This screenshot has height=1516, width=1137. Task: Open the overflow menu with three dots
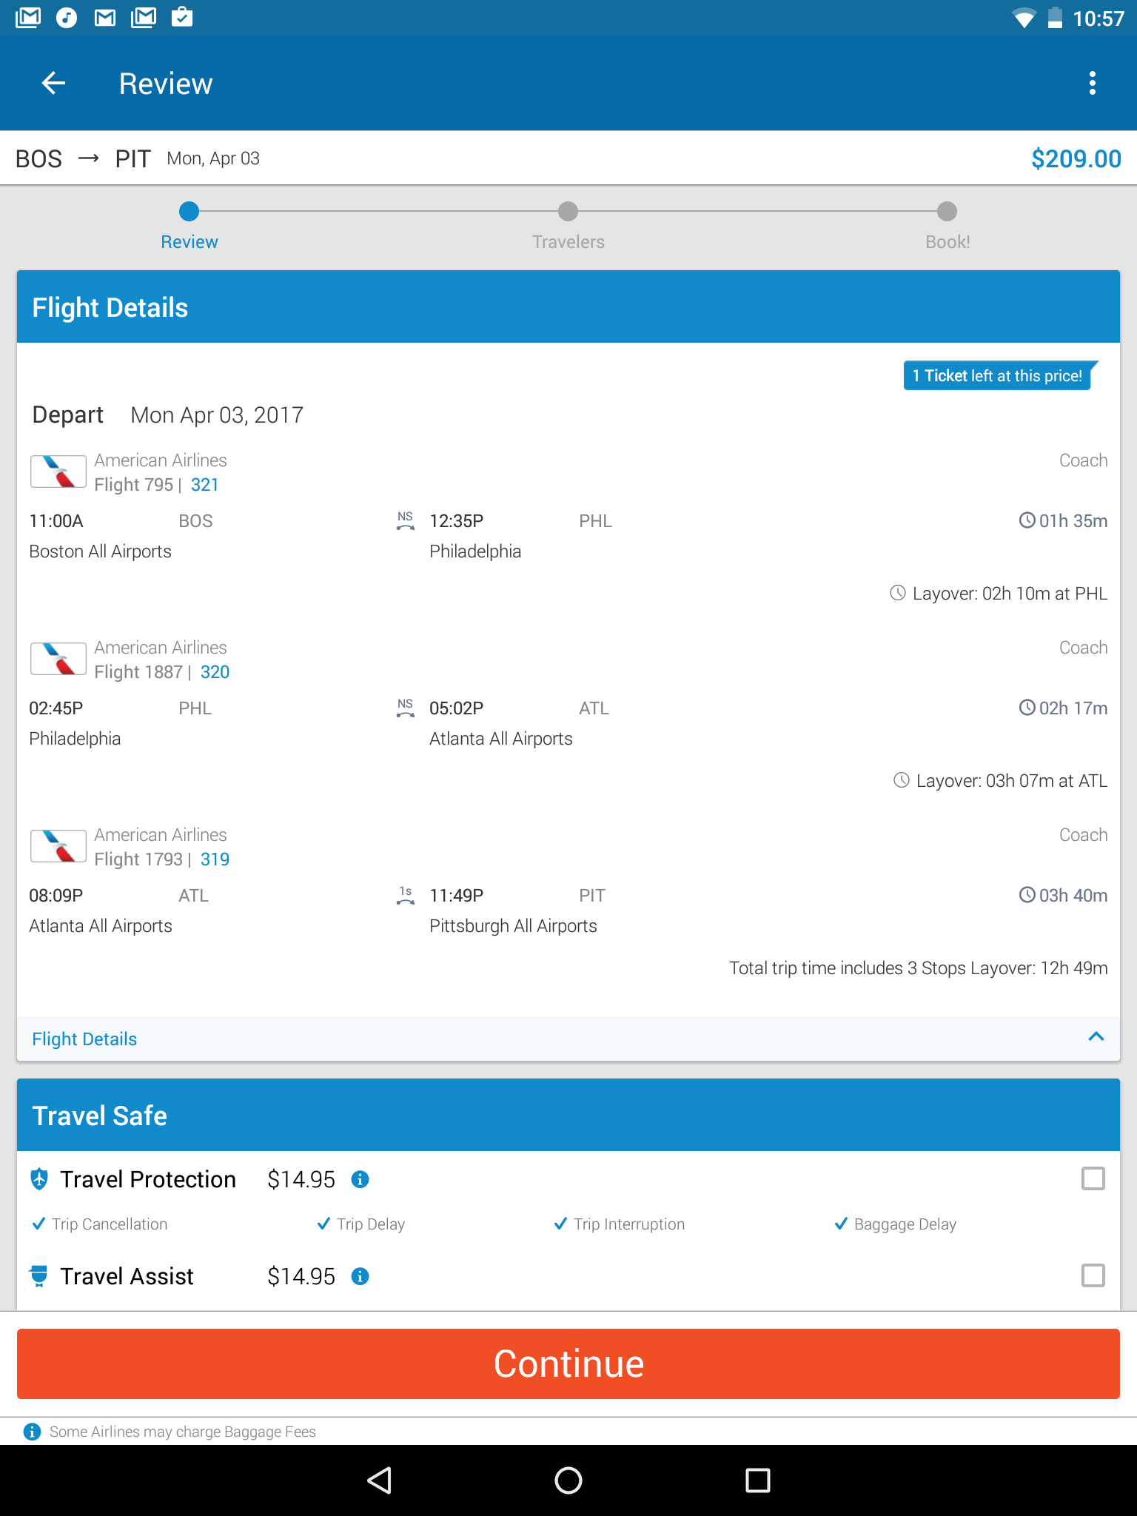point(1093,83)
